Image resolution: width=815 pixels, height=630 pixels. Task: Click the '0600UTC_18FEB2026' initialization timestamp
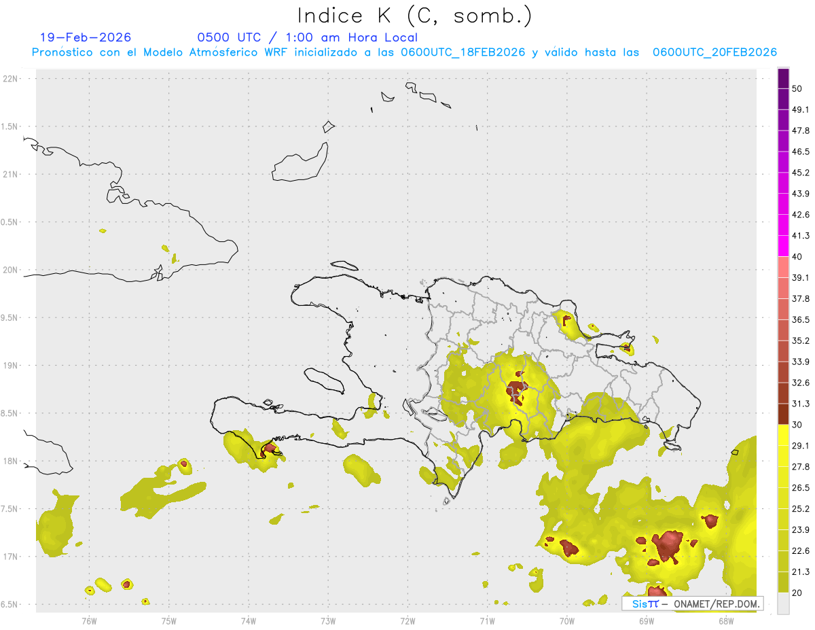click(463, 52)
